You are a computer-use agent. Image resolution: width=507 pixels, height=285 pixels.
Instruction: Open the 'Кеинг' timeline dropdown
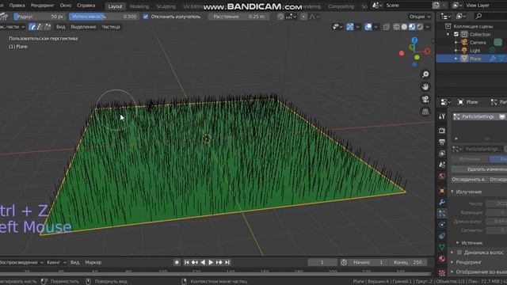point(56,262)
